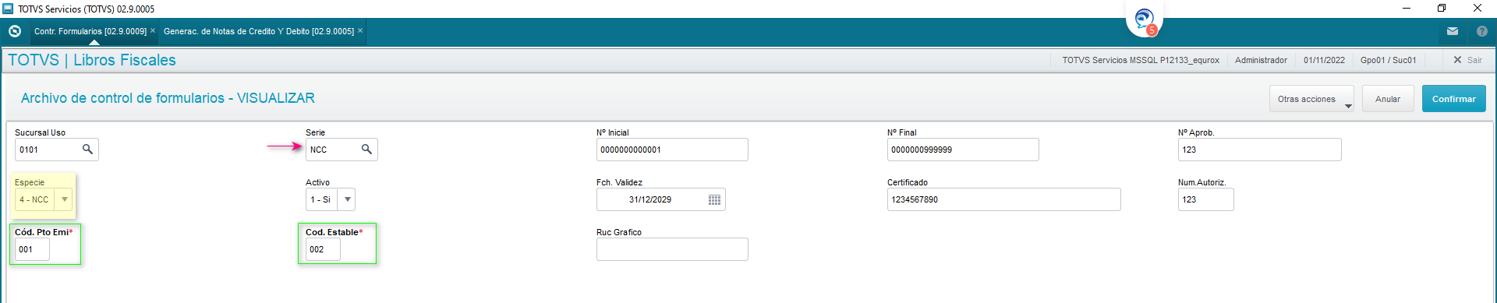Viewport: 1497px width, 303px height.
Task: Click the Certificado field
Action: click(1003, 199)
